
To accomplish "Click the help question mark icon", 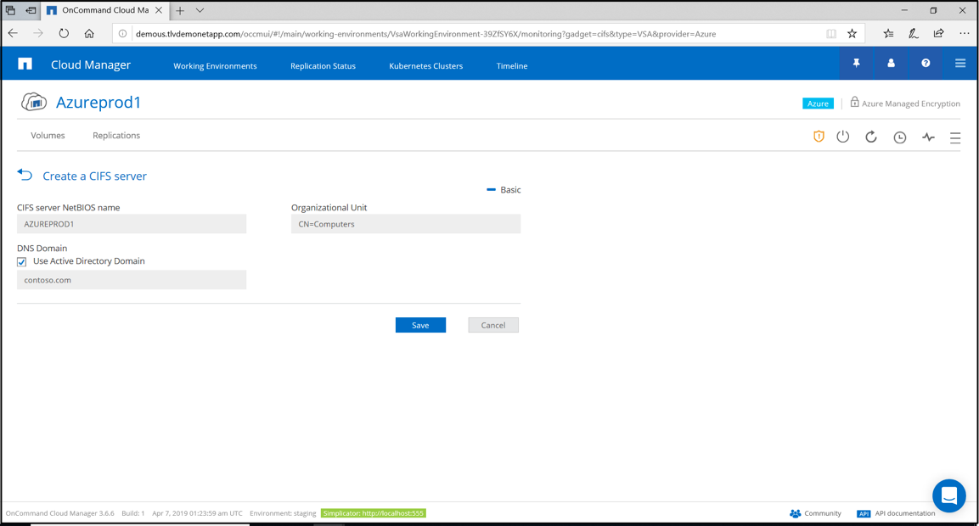I will [x=926, y=64].
